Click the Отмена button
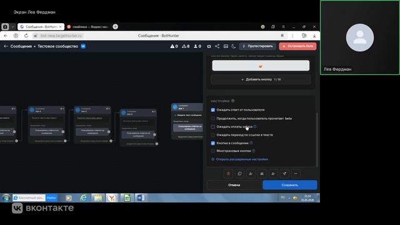Viewport: 400px width, 225px height. pos(234,185)
